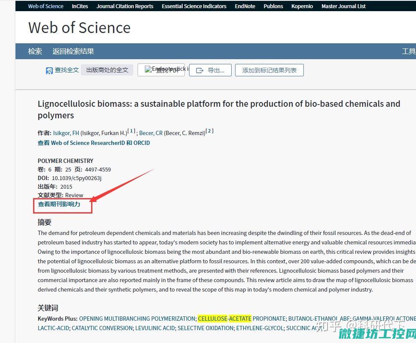Open keyword ETHYLENE-GLYCOL
Screen dimensions: 416x343
click(260, 328)
